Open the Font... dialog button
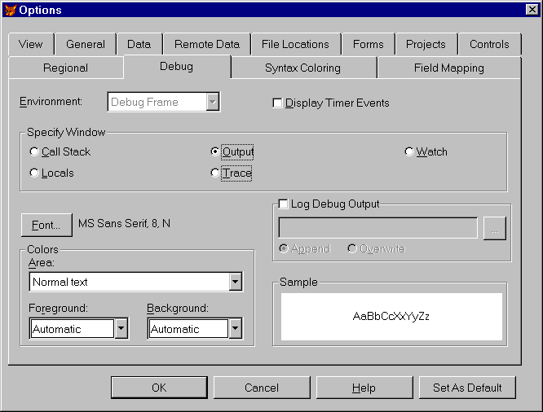Image resolution: width=543 pixels, height=412 pixels. point(46,226)
